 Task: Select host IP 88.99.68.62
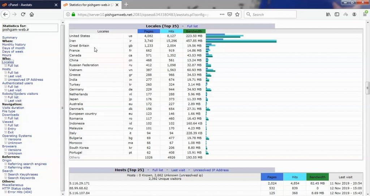78,188
